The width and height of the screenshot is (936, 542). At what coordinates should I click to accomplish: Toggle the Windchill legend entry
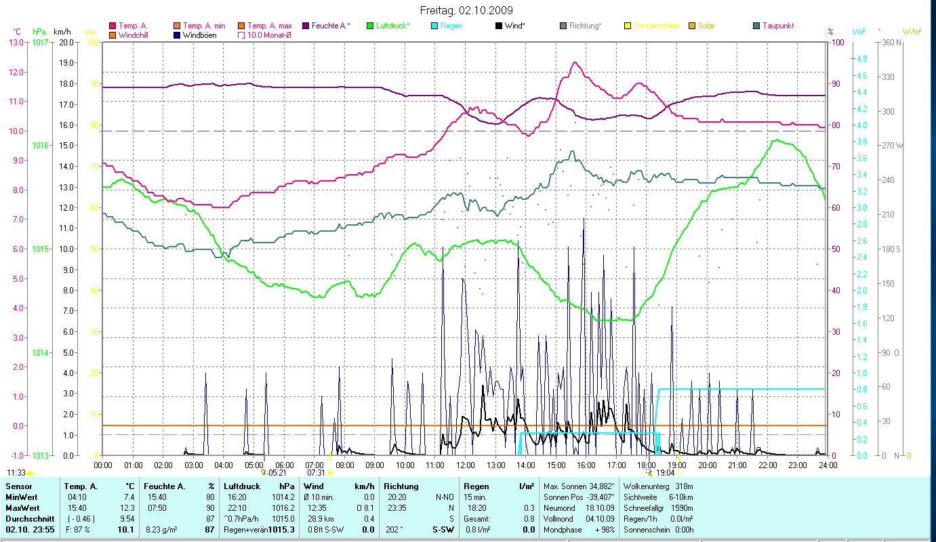(136, 35)
